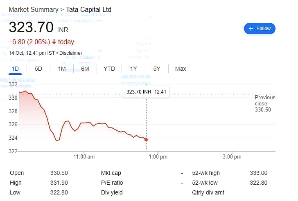Click the chart line's lowest dip point
This screenshot has width=298, height=201.
pyautogui.click(x=56, y=141)
